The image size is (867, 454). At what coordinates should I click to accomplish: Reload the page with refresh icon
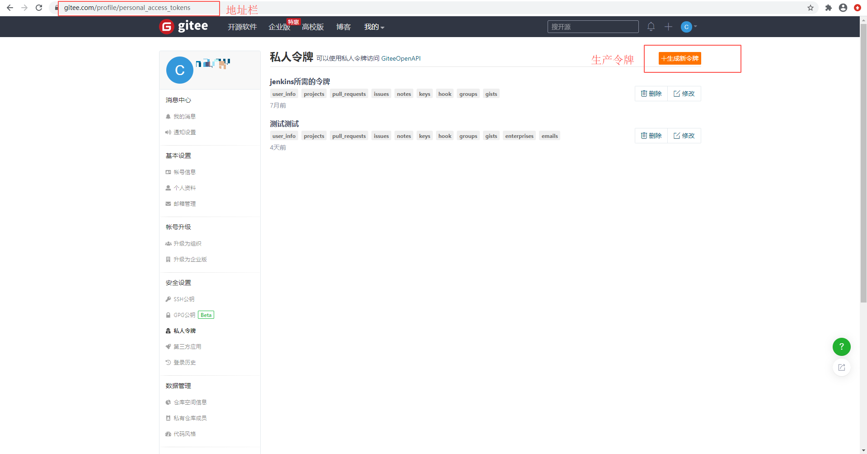coord(39,8)
